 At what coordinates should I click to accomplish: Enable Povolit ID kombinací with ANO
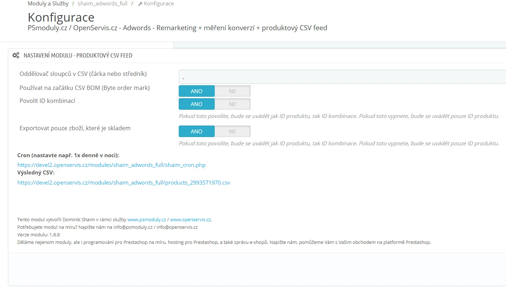pyautogui.click(x=196, y=104)
